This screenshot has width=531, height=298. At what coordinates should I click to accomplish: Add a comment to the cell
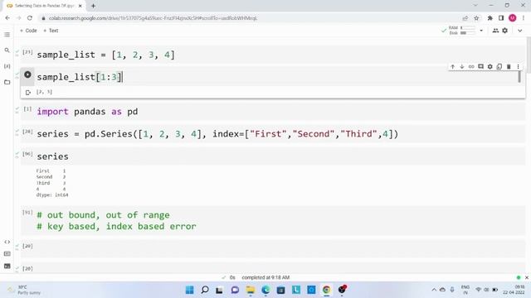480,66
